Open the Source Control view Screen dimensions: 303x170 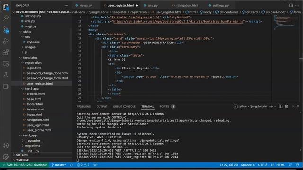(x=6, y=30)
